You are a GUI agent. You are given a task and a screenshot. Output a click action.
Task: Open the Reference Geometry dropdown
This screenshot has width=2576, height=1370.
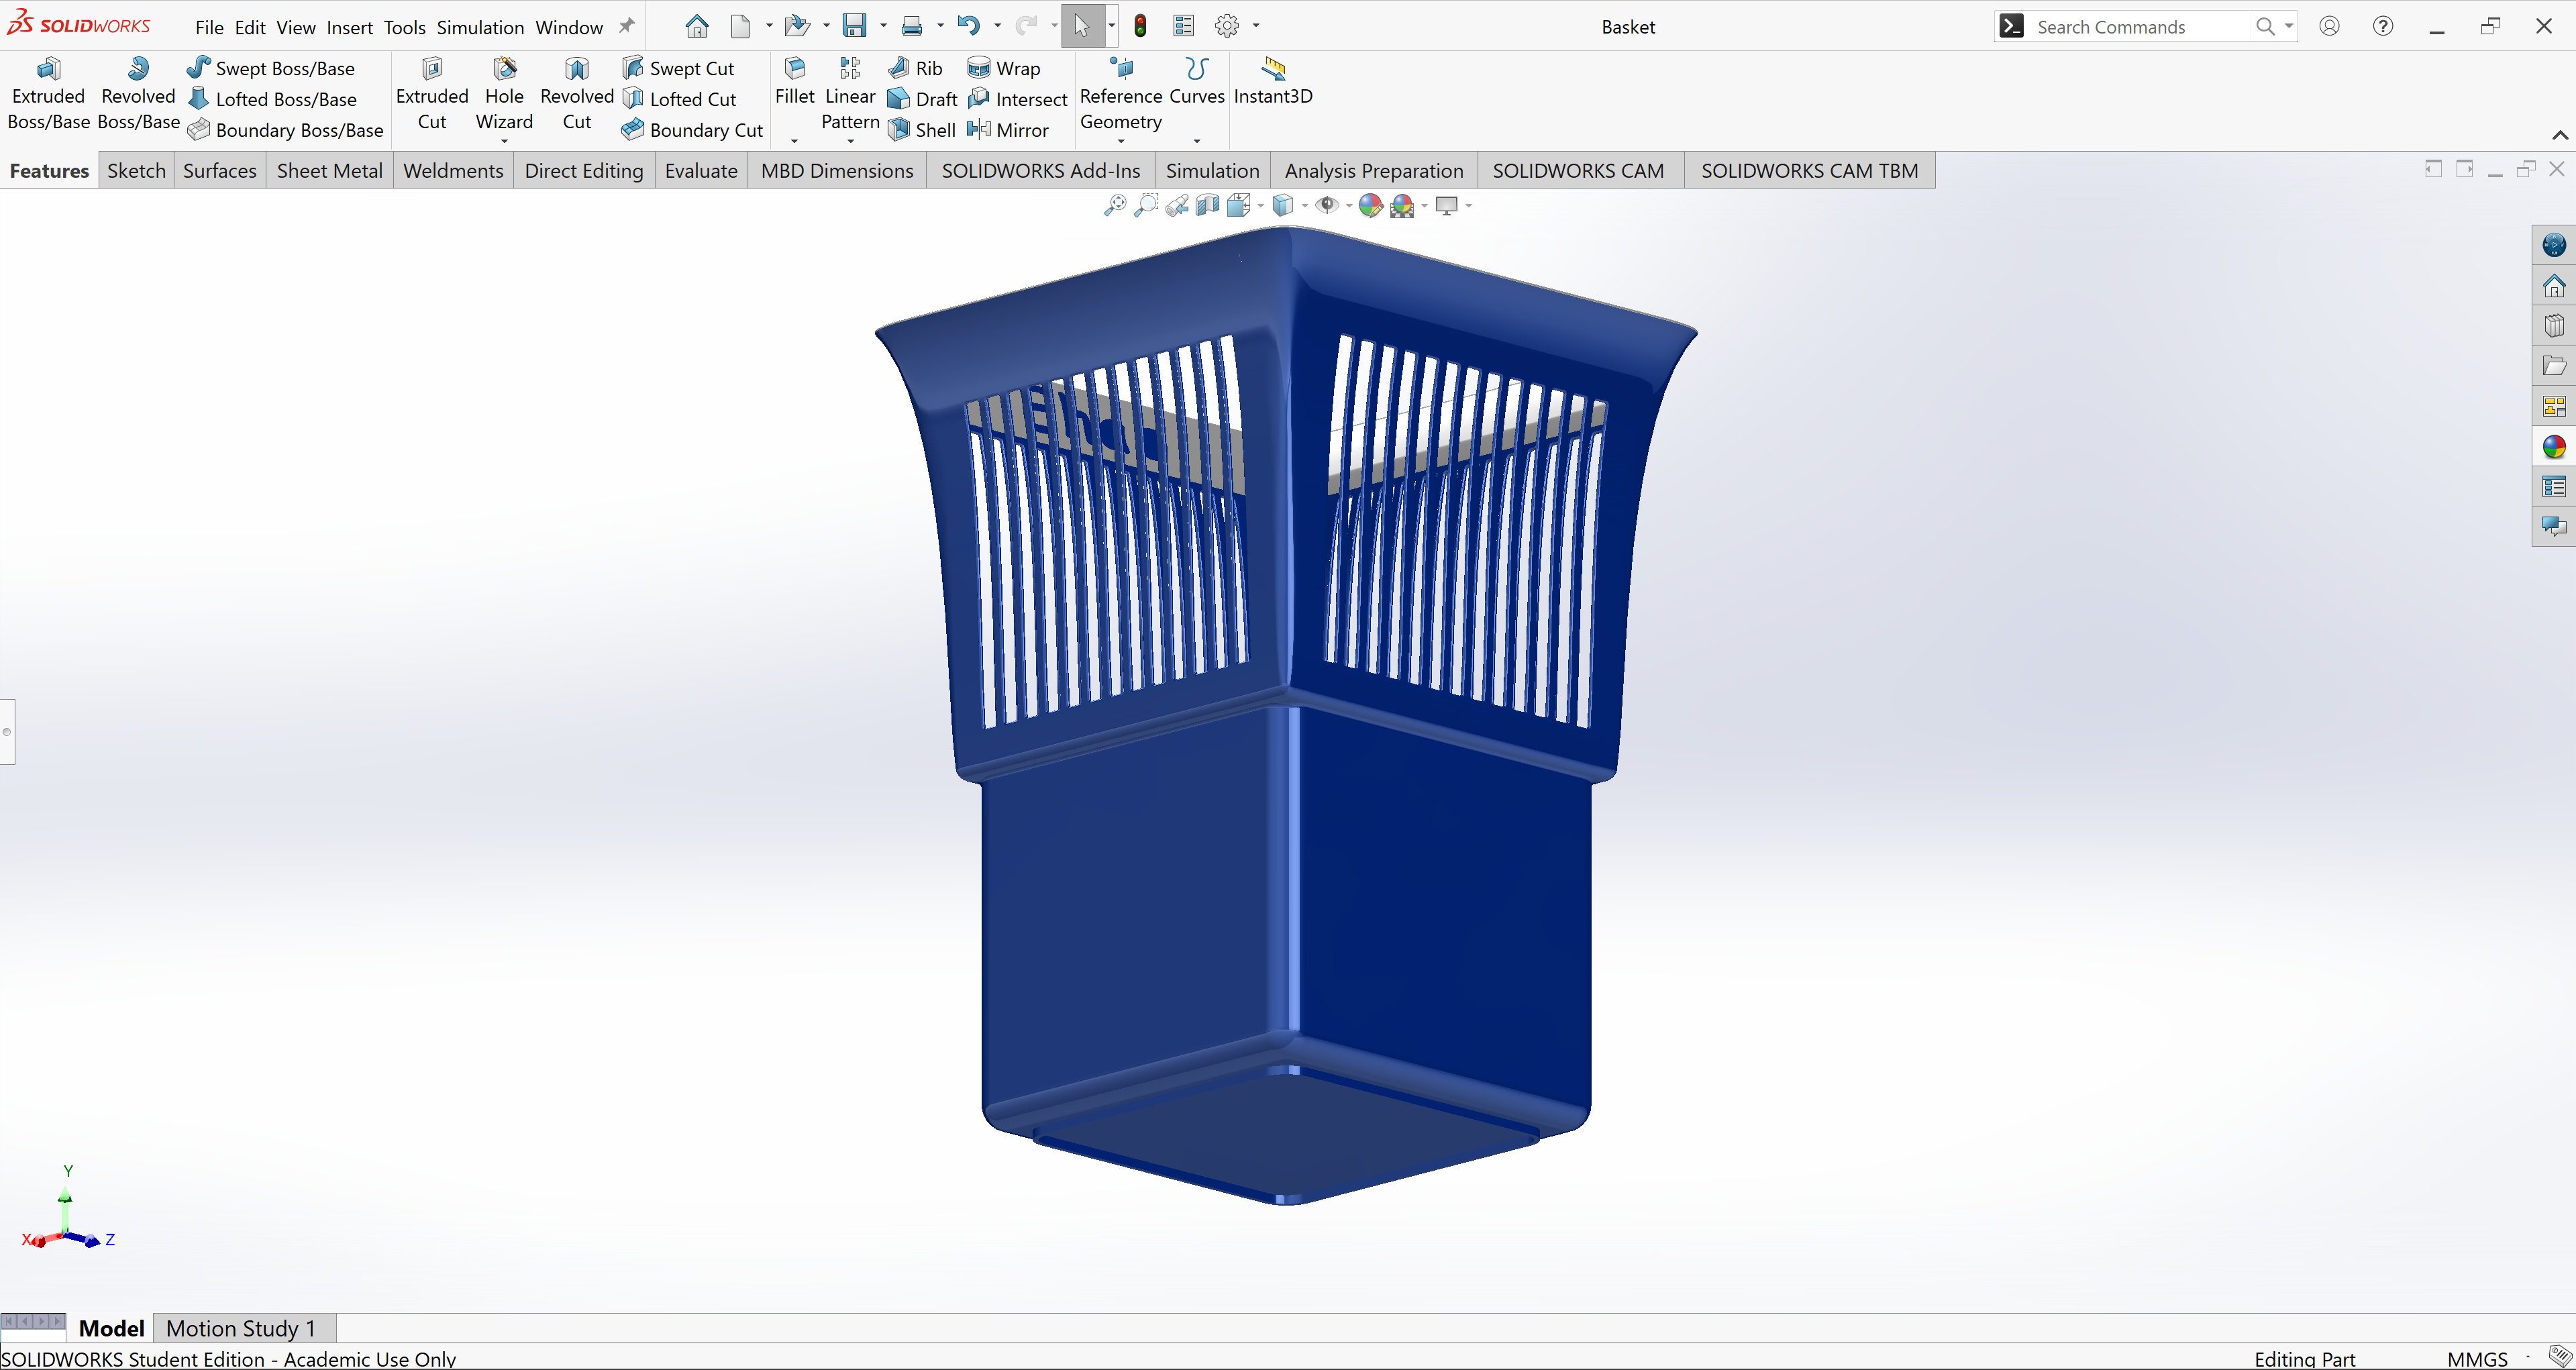click(1121, 141)
